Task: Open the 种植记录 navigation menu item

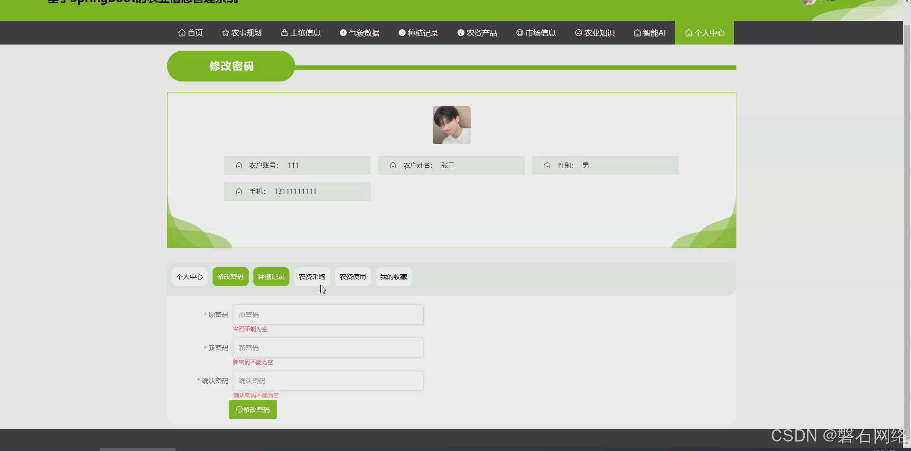Action: 418,33
